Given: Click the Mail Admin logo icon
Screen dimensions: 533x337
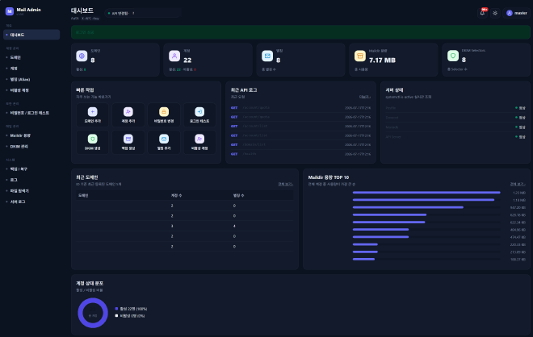Looking at the screenshot, I should 10,11.
